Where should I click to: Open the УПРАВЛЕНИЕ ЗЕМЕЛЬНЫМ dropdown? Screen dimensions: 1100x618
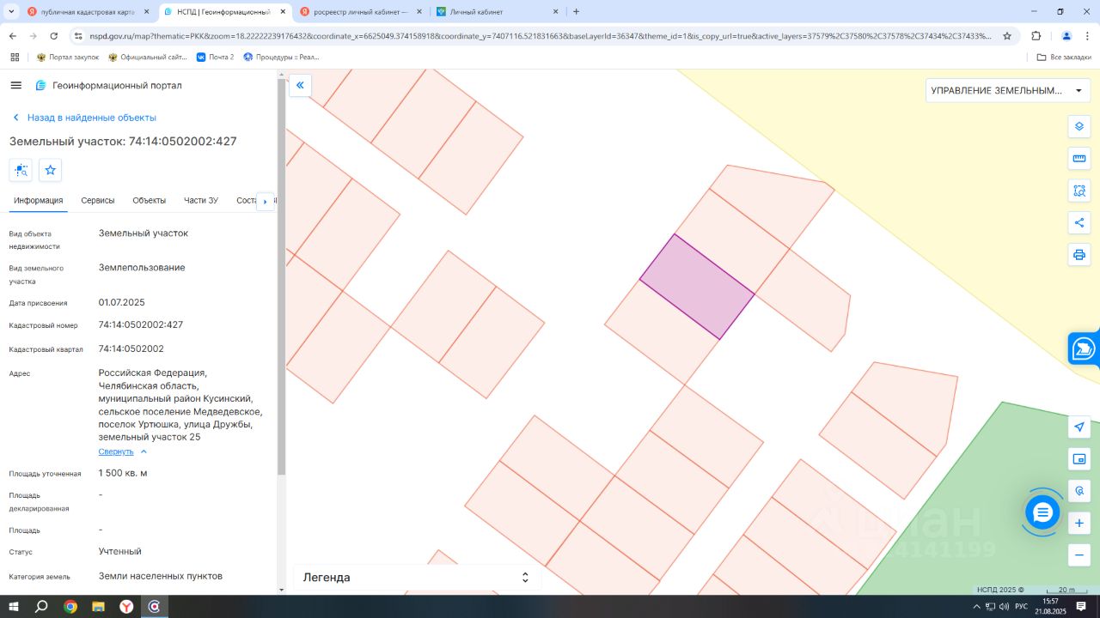point(1007,91)
